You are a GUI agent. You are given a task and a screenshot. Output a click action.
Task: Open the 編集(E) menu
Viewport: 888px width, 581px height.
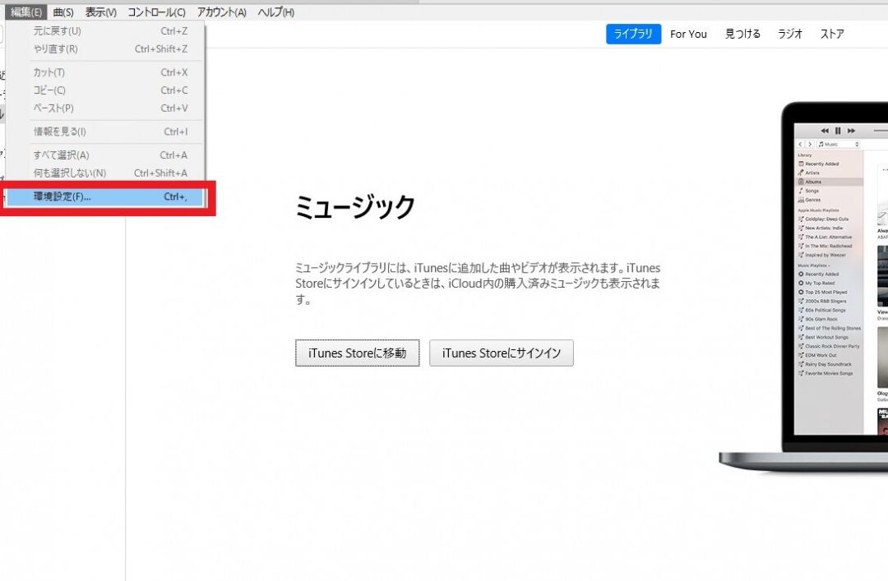pyautogui.click(x=26, y=12)
